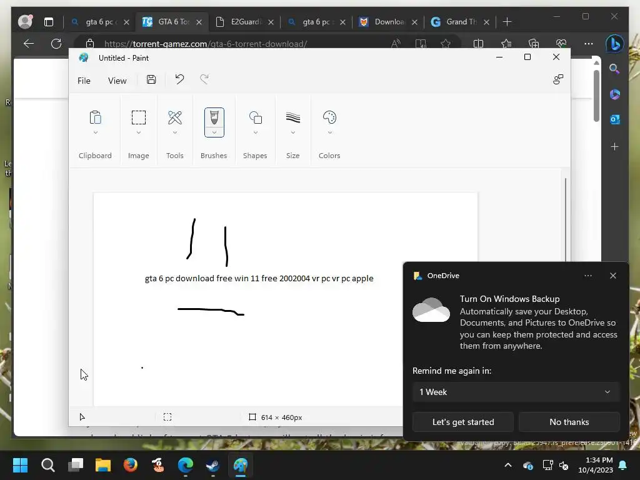640x480 pixels.
Task: Click the Edge browser back arrow
Action: (29, 44)
